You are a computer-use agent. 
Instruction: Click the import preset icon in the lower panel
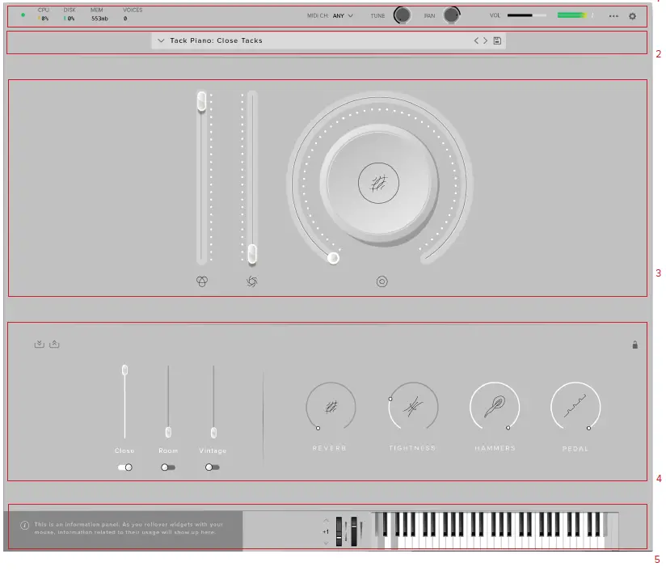40,344
